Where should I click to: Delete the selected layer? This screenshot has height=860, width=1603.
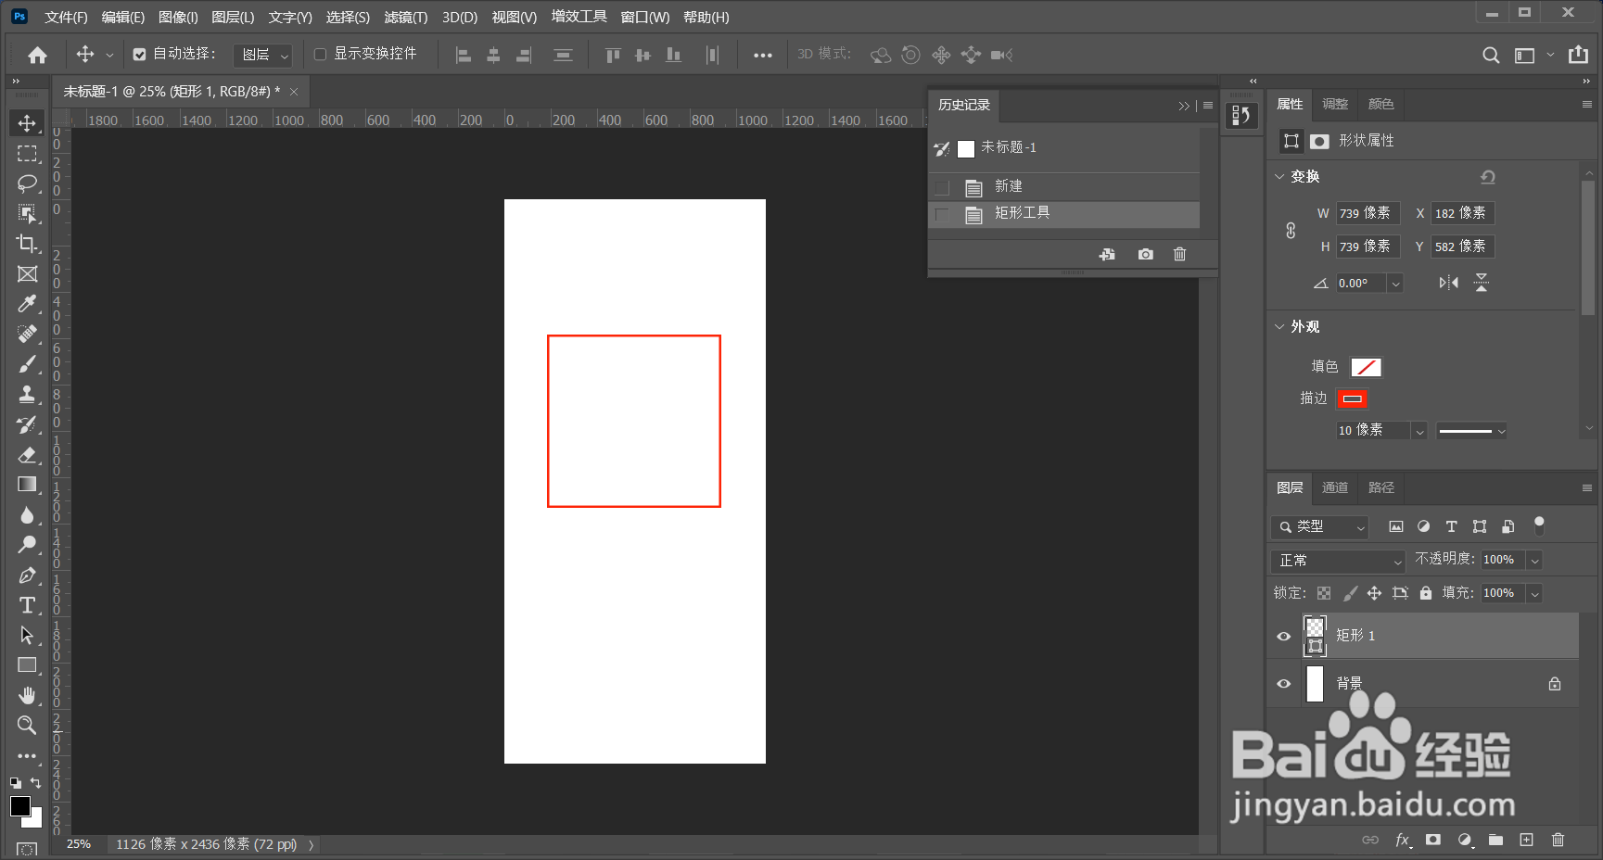[1558, 840]
